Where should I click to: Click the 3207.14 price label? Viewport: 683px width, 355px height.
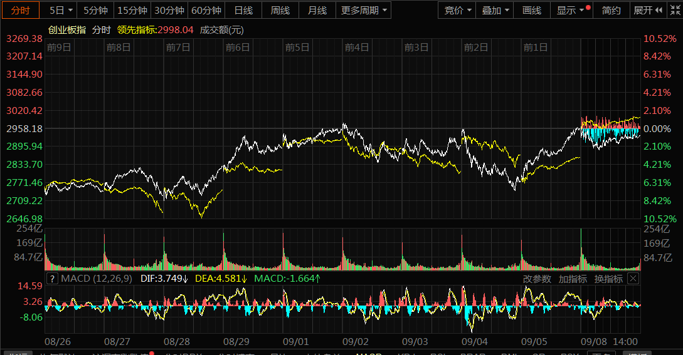pyautogui.click(x=24, y=56)
